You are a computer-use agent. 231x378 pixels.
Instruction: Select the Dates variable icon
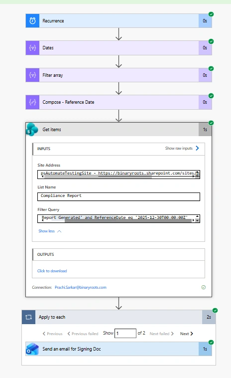(x=32, y=48)
